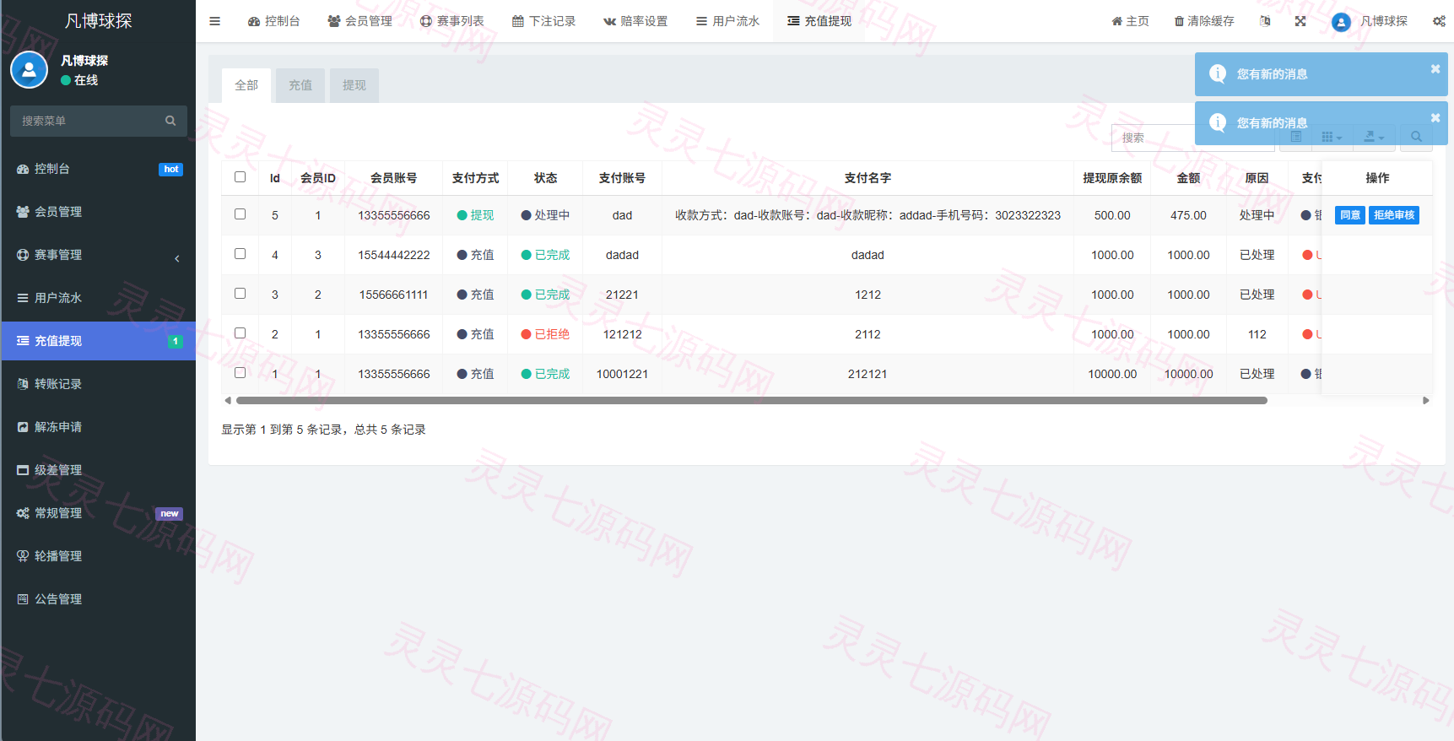
Task: Open 下注记录 in the top navigation
Action: click(543, 21)
